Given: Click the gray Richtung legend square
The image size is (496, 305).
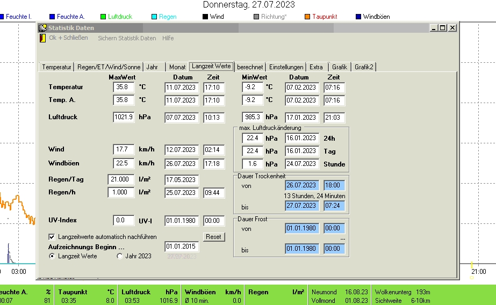Looking at the screenshot, I should pos(256,17).
